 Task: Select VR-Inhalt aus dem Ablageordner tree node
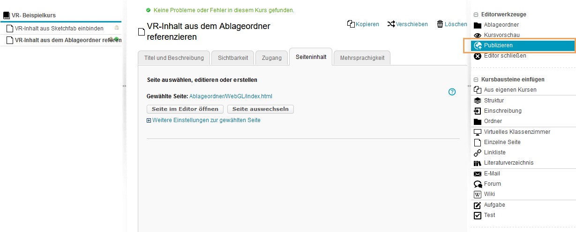pyautogui.click(x=68, y=40)
